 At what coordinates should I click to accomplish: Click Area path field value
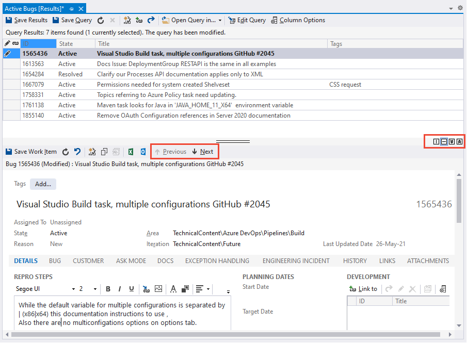click(x=238, y=233)
